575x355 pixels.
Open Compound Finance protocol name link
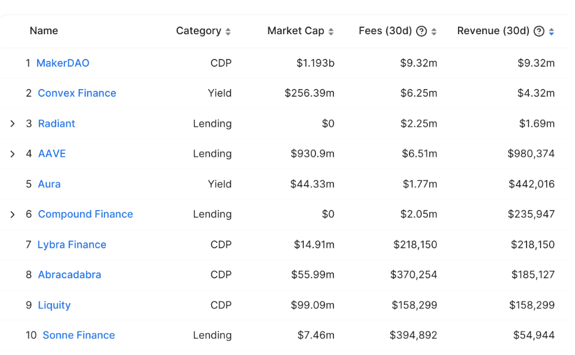coord(86,215)
